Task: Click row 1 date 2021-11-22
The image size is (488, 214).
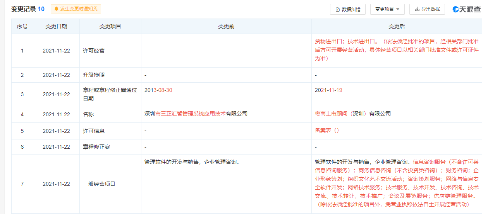Action: tap(56, 51)
